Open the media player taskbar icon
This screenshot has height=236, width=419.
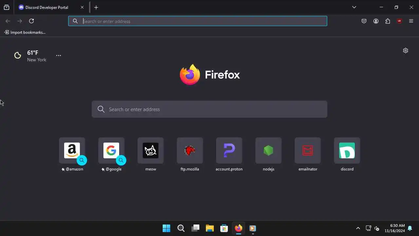253,228
